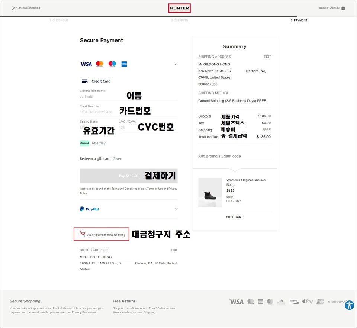The image size is (357, 328).
Task: Click the Mastercard logo above the Credit Card option
Action: click(x=100, y=64)
